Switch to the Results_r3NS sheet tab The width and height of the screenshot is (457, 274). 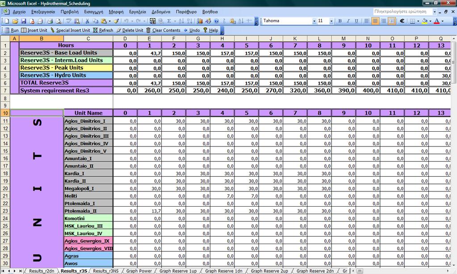106,271
